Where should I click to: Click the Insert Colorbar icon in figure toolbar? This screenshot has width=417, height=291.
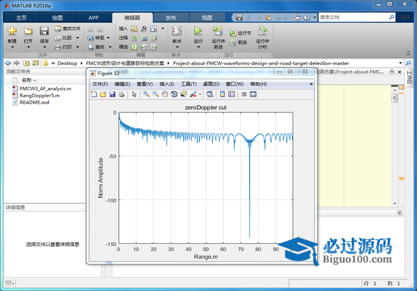(222, 94)
